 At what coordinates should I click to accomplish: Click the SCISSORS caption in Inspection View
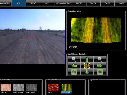[x=73, y=47]
